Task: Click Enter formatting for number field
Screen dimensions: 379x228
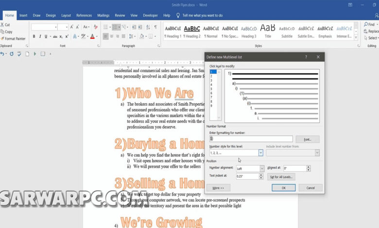Action: tap(251, 139)
